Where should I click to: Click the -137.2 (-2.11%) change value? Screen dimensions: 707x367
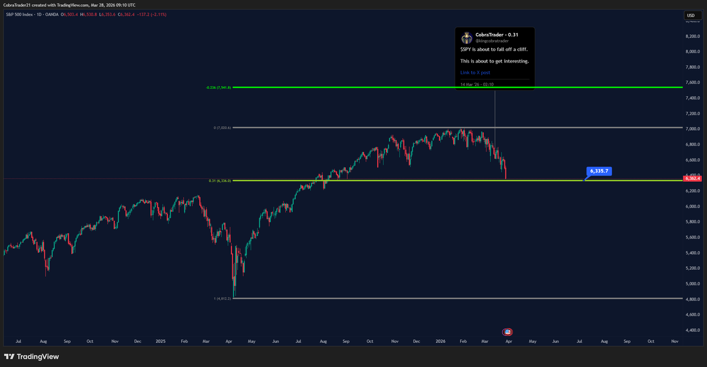[150, 14]
